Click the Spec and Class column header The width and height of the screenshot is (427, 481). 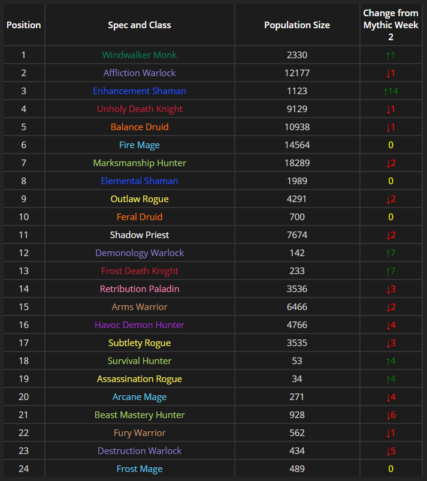click(x=139, y=25)
